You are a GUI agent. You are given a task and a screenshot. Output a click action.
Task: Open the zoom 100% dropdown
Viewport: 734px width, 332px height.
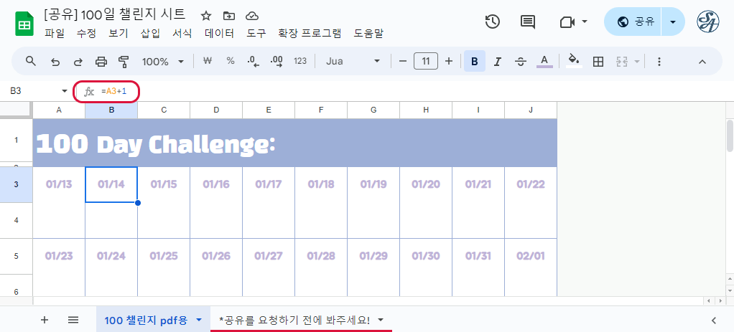(163, 62)
